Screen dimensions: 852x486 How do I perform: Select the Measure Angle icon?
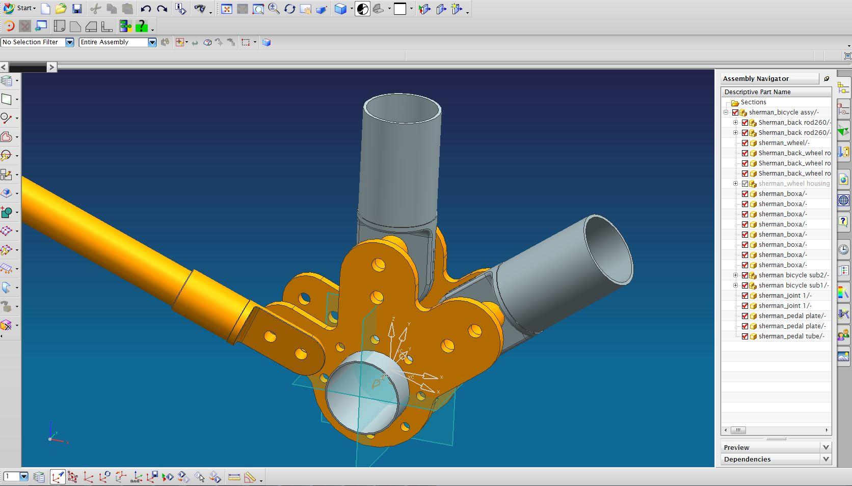[x=250, y=477]
